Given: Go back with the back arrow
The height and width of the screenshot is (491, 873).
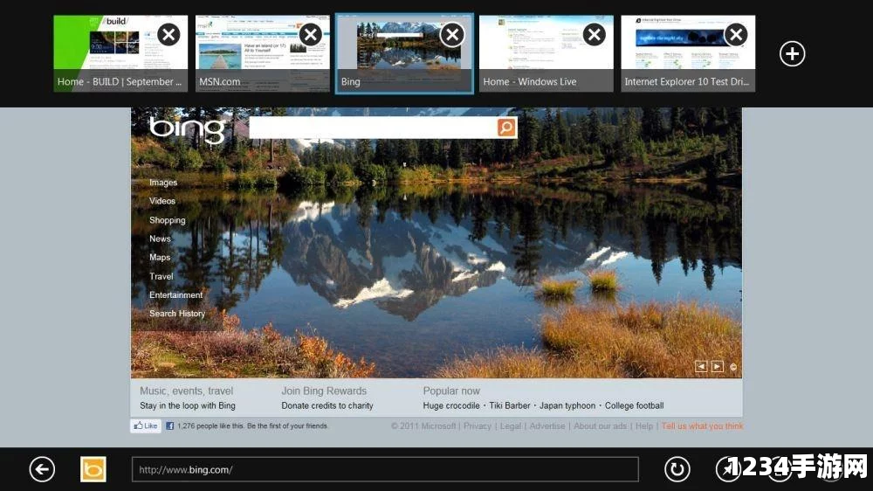Looking at the screenshot, I should click(42, 469).
